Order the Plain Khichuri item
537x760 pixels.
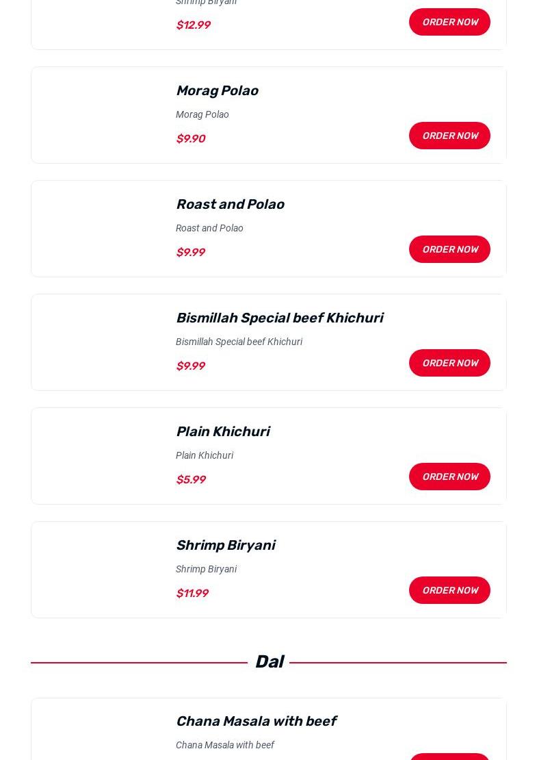[x=449, y=477]
